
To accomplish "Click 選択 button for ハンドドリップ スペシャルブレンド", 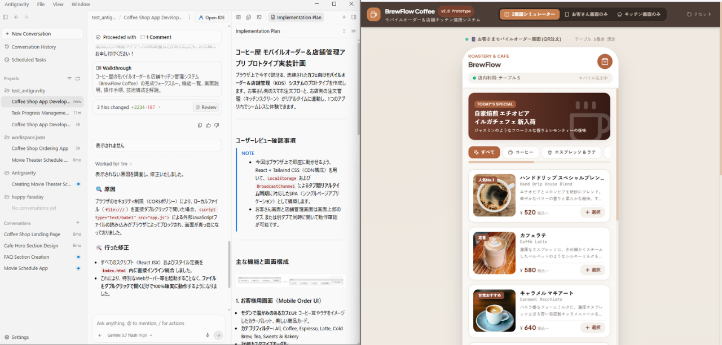I will pyautogui.click(x=593, y=213).
